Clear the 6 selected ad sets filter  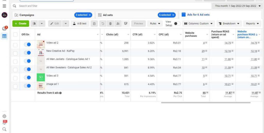click(x=173, y=15)
